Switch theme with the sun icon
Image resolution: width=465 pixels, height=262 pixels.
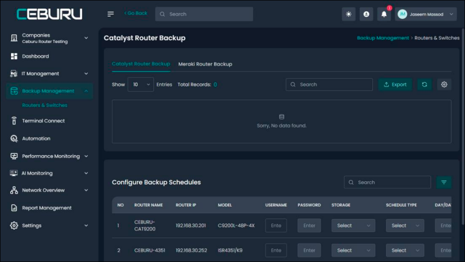[348, 14]
